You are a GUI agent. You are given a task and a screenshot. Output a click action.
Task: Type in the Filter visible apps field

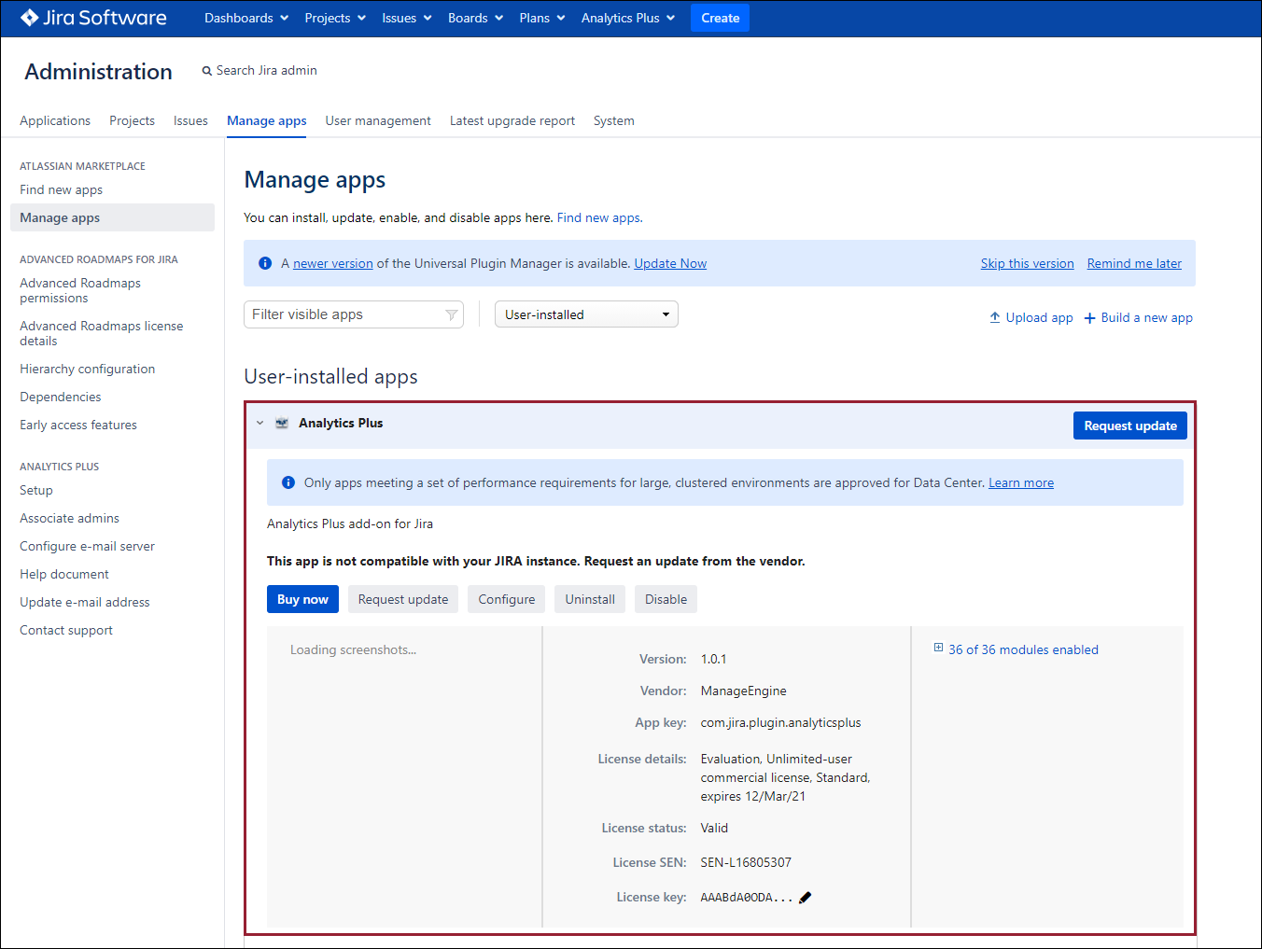[x=345, y=314]
